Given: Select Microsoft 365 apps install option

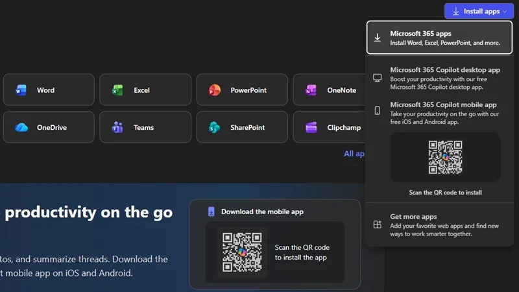Looking at the screenshot, I should (439, 38).
